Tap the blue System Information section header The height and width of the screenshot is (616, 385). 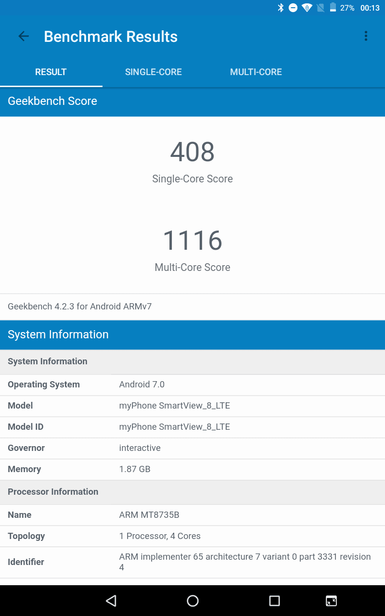[192, 334]
